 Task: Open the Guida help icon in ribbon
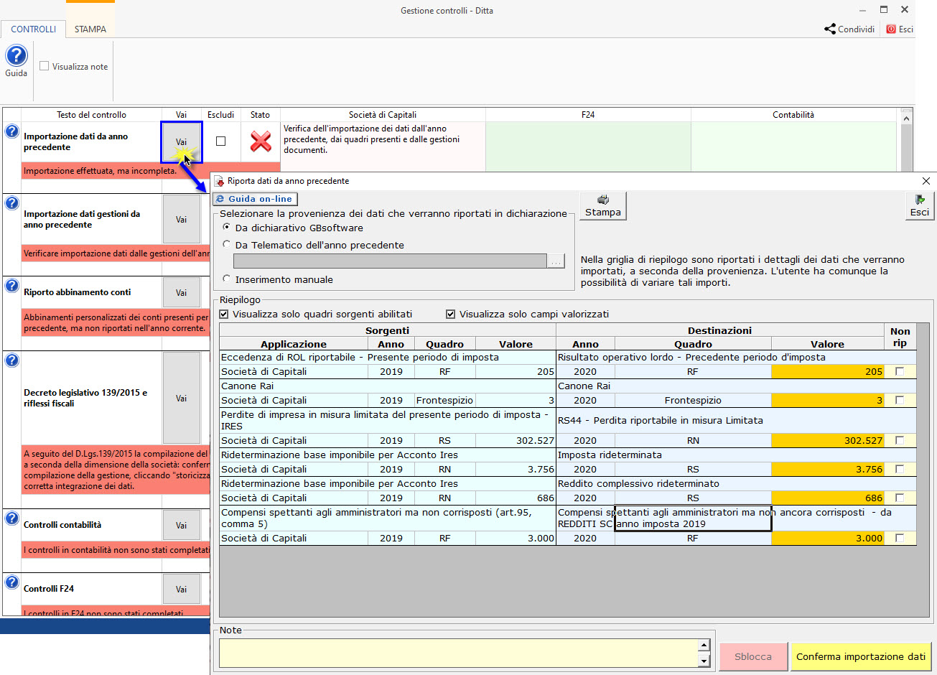(16, 56)
